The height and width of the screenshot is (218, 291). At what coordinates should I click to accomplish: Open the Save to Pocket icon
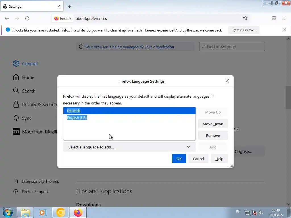pos(274,18)
